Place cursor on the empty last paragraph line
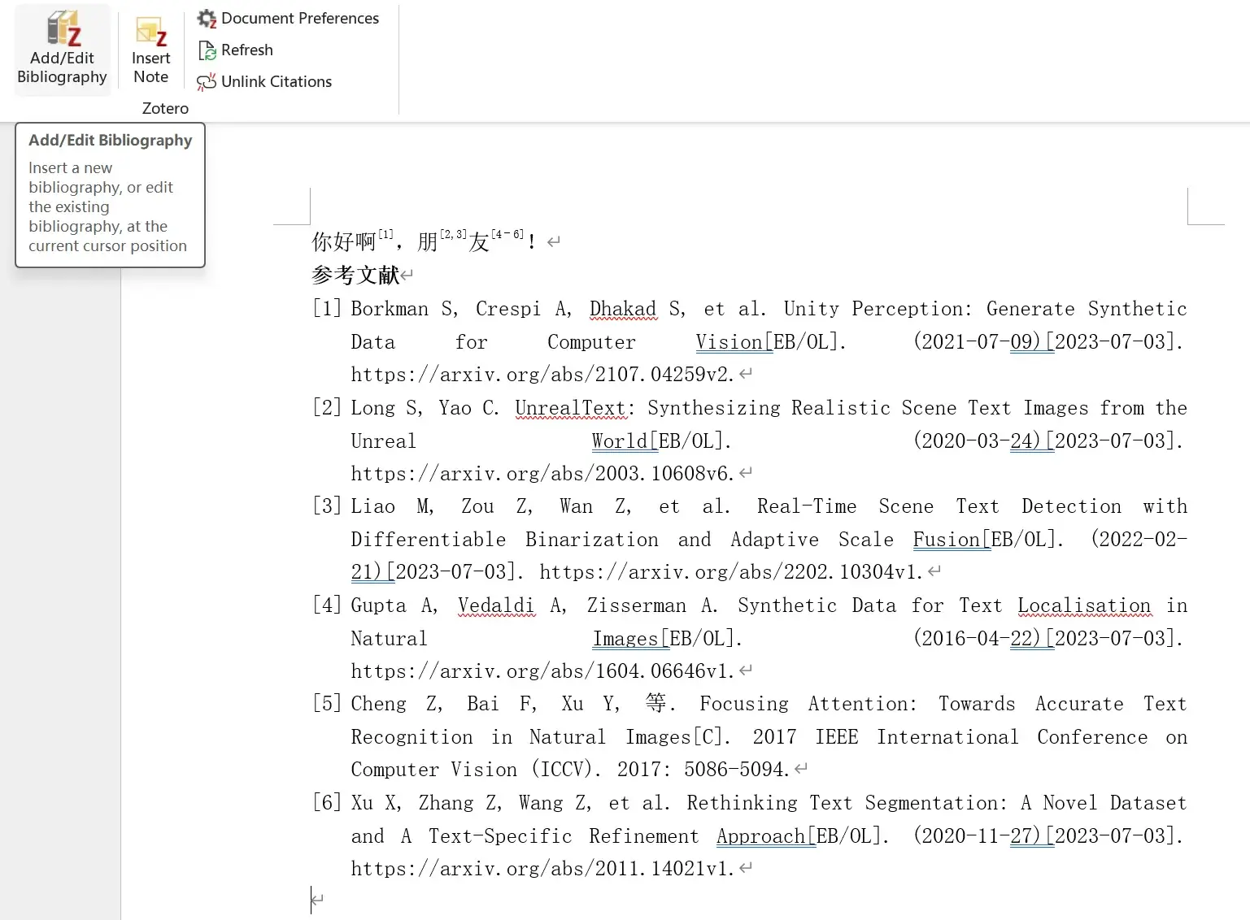Viewport: 1250px width, 920px height. pos(317,900)
